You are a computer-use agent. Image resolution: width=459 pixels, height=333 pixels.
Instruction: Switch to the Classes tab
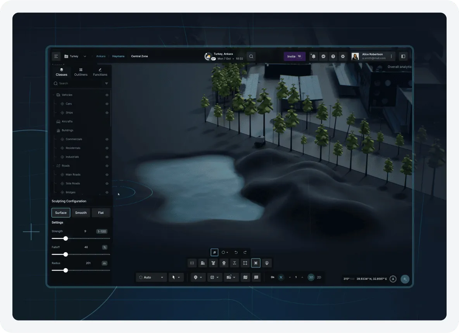62,72
